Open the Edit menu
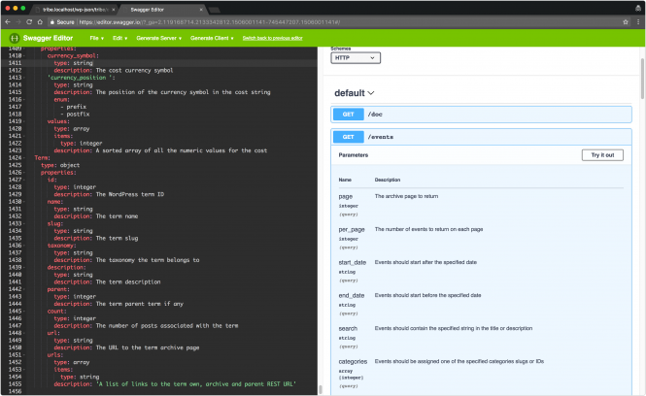The height and width of the screenshot is (396, 646). (119, 38)
